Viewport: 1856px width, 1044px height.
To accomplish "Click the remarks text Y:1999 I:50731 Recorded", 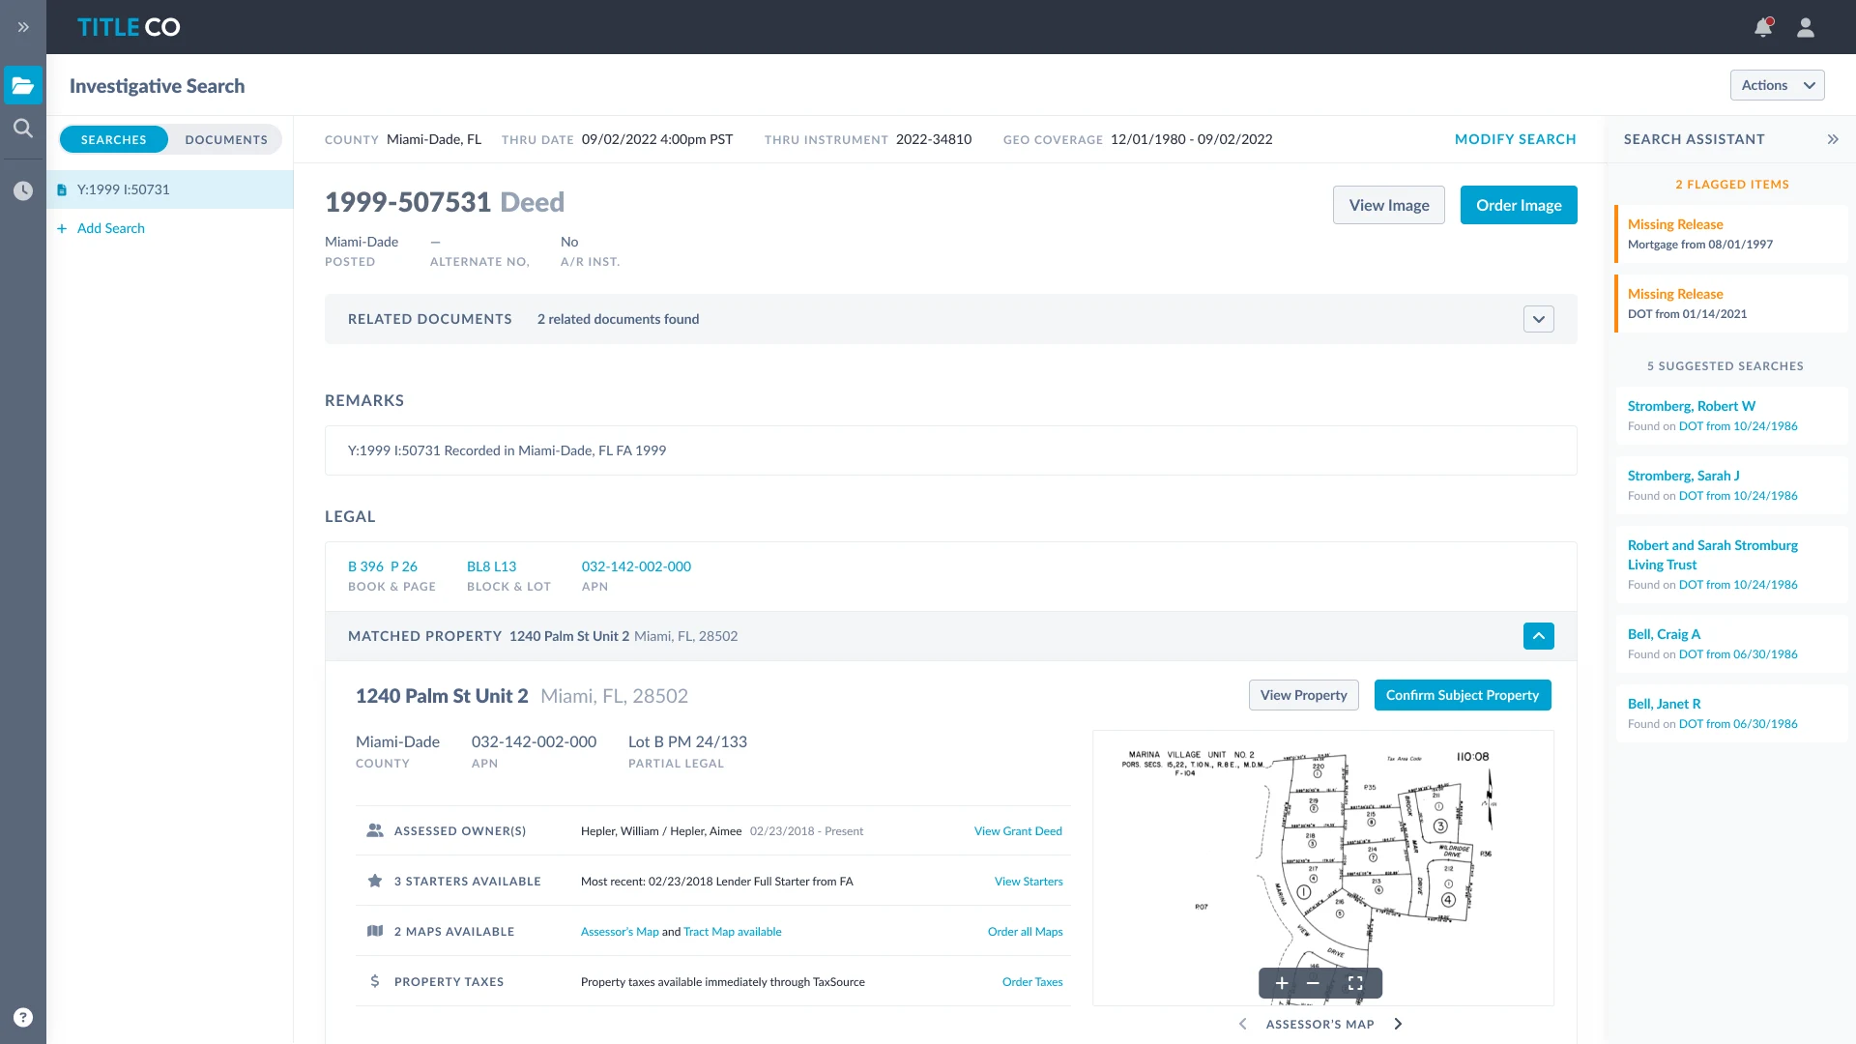I will 507,450.
